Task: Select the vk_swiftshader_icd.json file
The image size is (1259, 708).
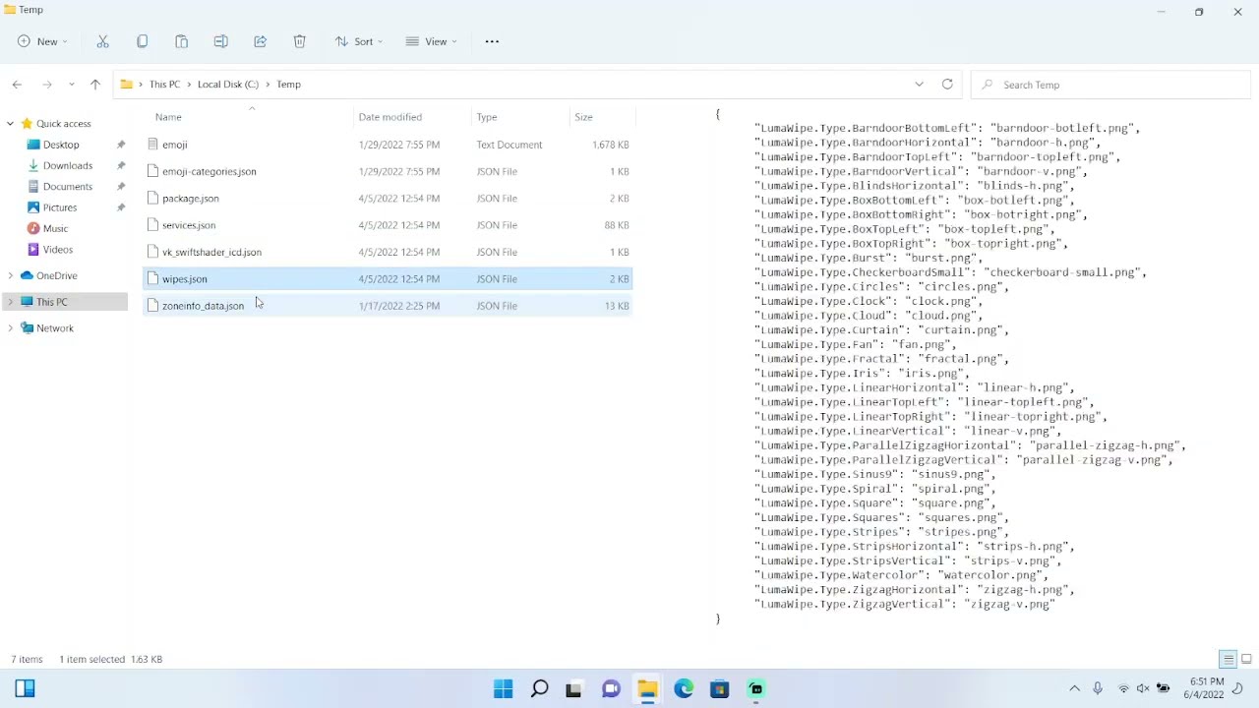Action: [388, 252]
